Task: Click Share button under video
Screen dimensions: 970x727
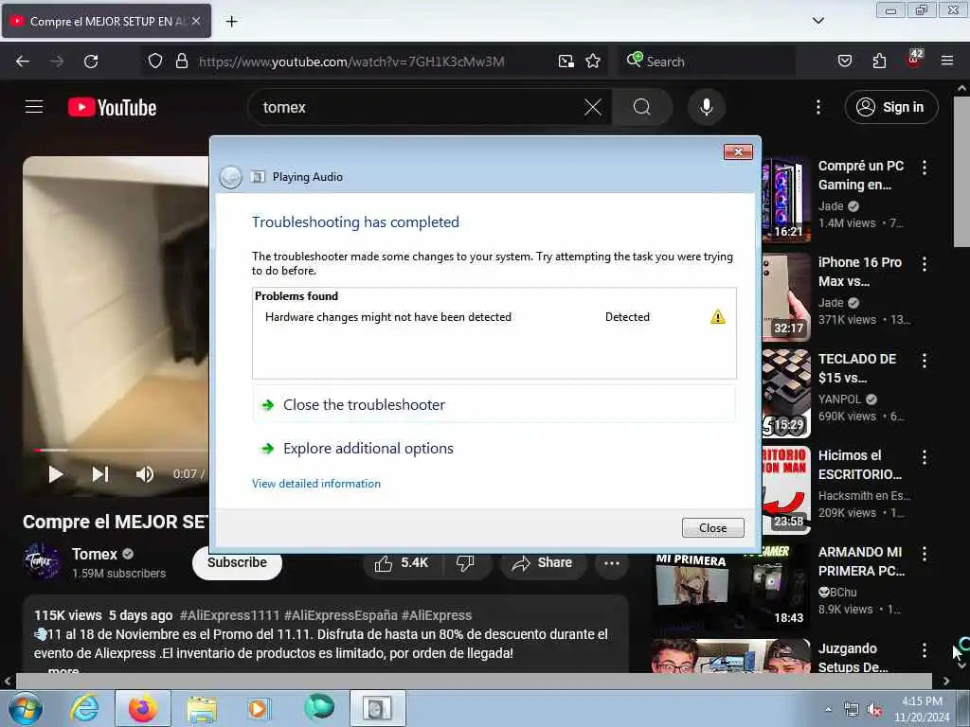Action: click(543, 562)
